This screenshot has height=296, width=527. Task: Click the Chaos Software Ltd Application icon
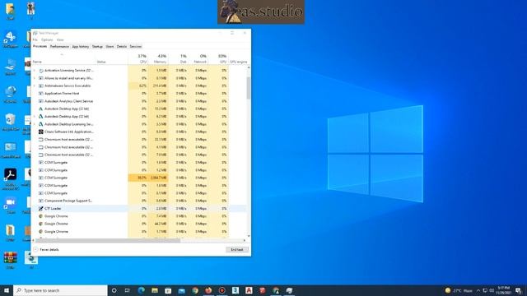41,132
